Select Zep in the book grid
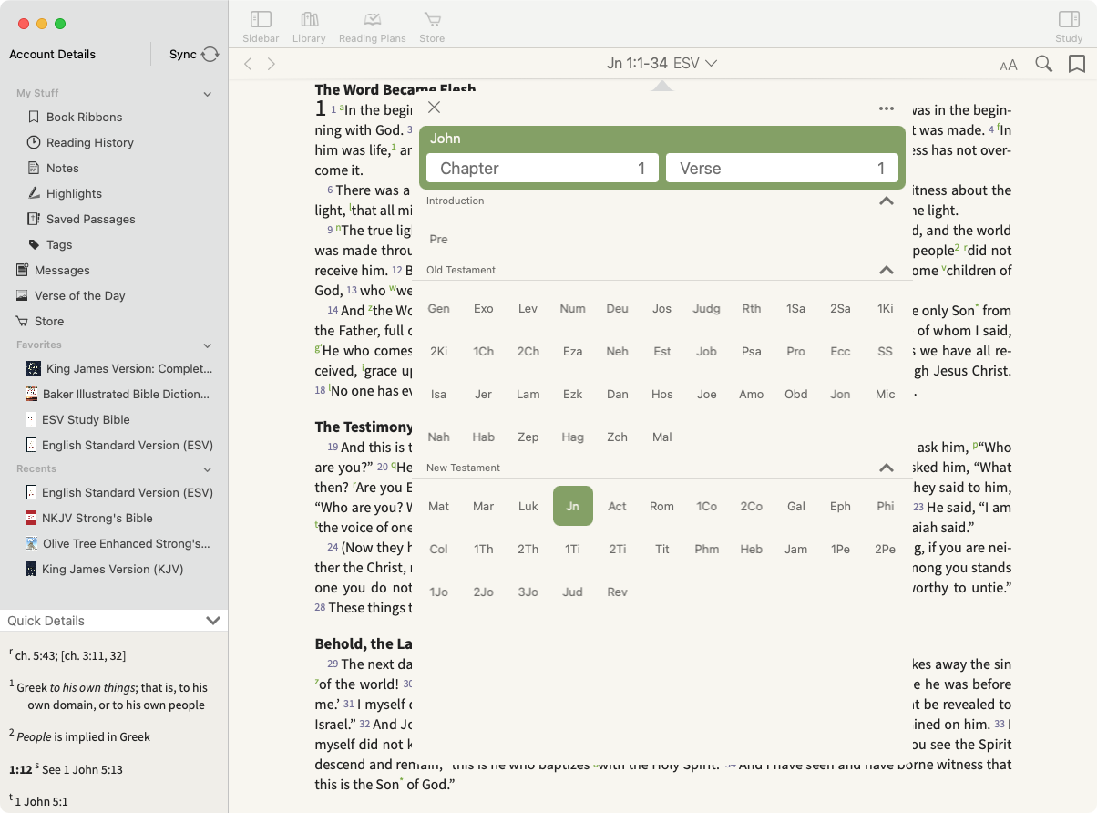1097x813 pixels. tap(528, 437)
